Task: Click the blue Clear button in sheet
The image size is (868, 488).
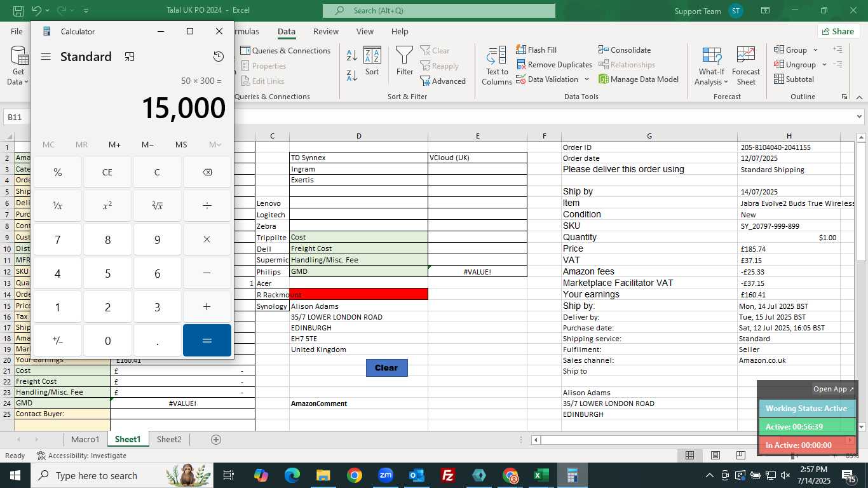Action: pyautogui.click(x=386, y=367)
